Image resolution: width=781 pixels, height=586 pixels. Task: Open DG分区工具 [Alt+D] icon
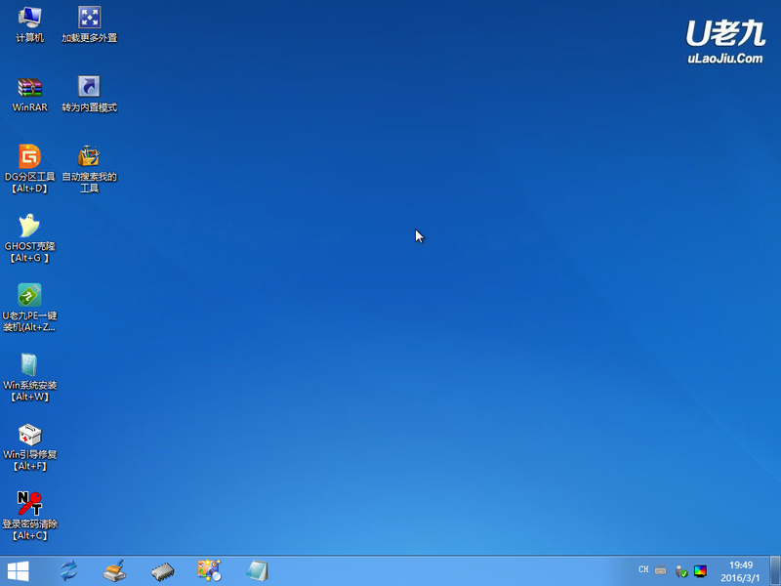click(x=29, y=168)
